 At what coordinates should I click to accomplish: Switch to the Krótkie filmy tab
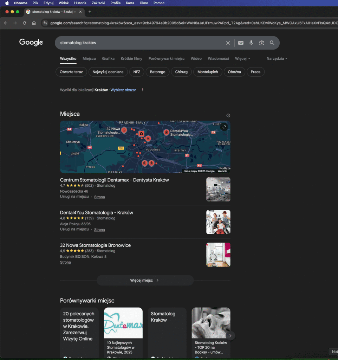coord(131,59)
